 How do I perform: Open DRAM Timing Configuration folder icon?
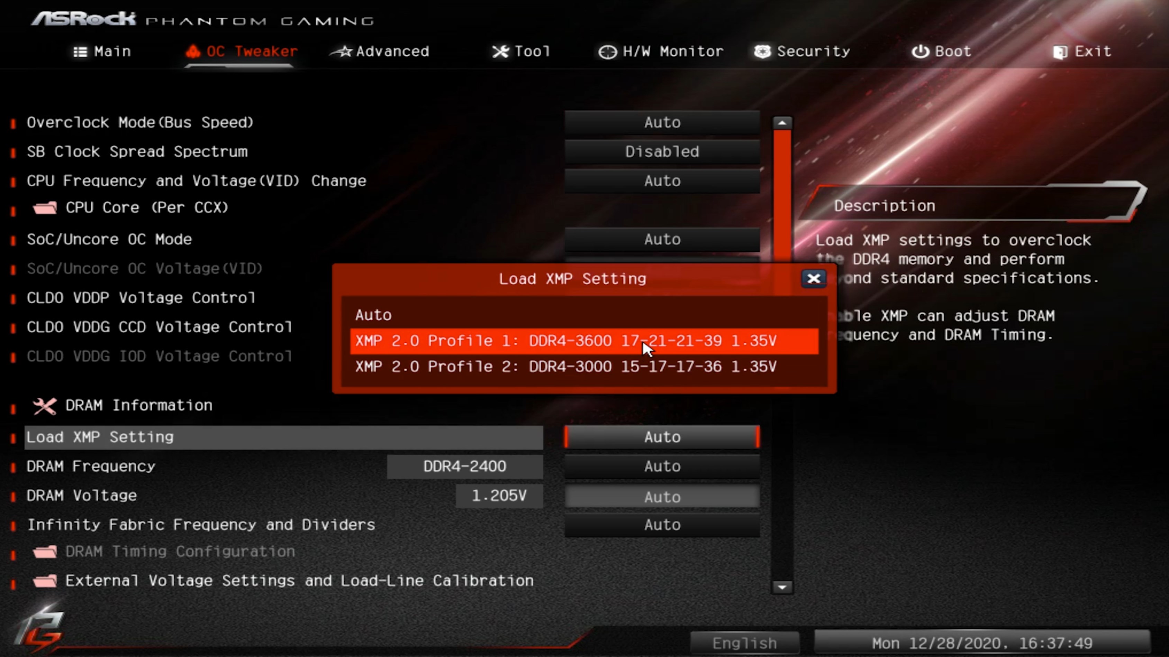pos(45,552)
